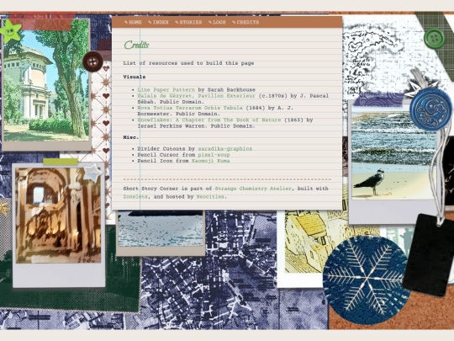
Task: Visit the pixel-soup link
Action: click(x=214, y=155)
